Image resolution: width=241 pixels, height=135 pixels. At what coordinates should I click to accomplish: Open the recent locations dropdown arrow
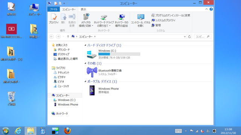(x=63, y=37)
